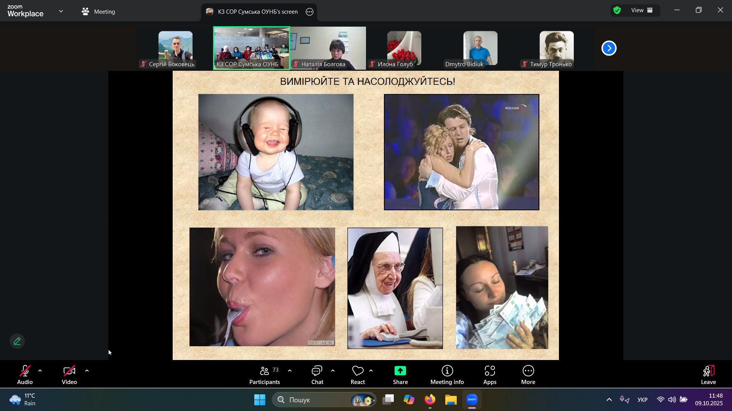This screenshot has height=411, width=732.
Task: Select the Meeting tab
Action: [x=98, y=11]
